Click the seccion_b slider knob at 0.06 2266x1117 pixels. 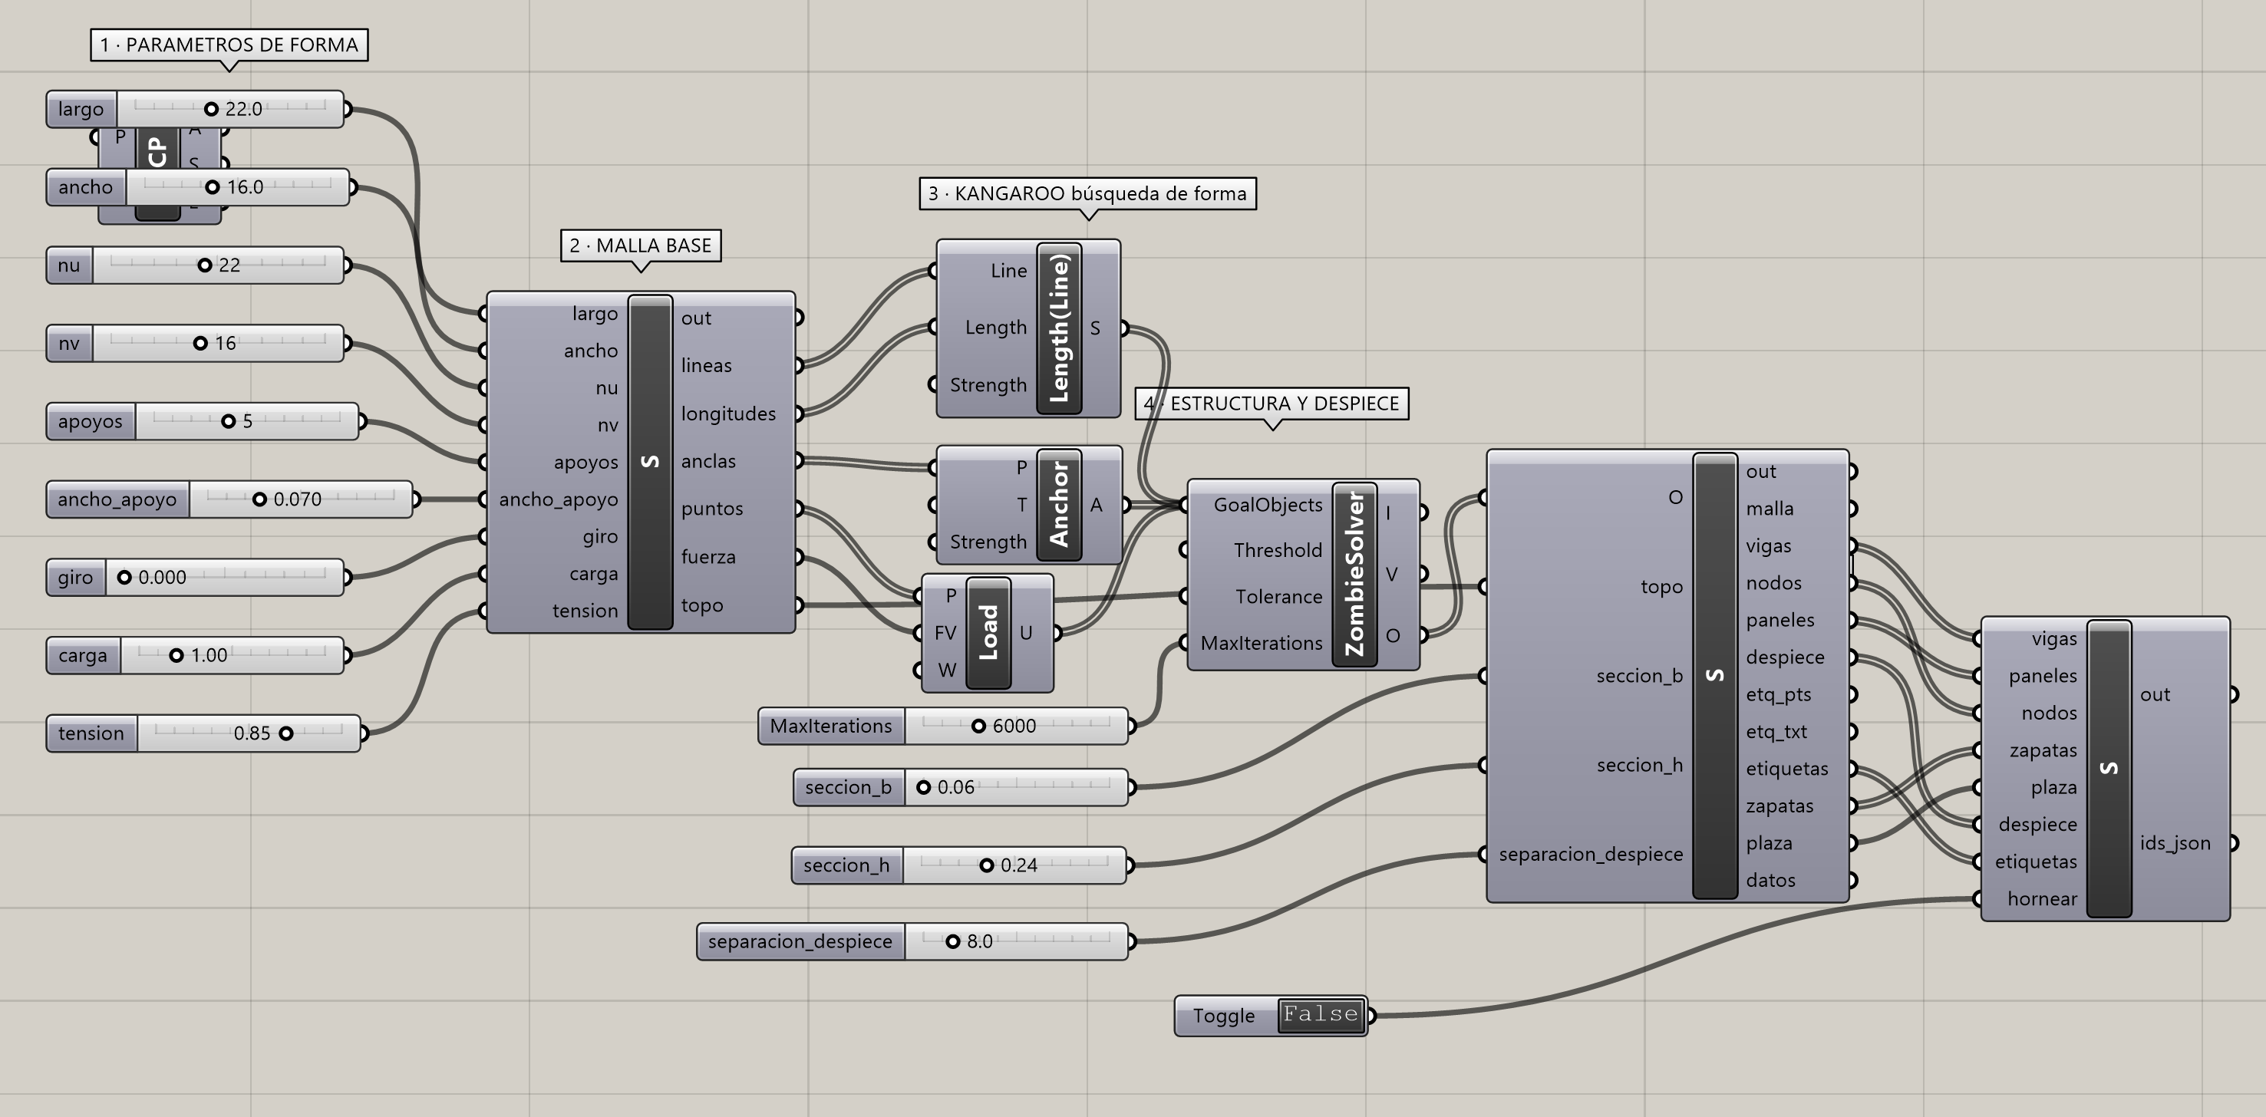pyautogui.click(x=924, y=787)
